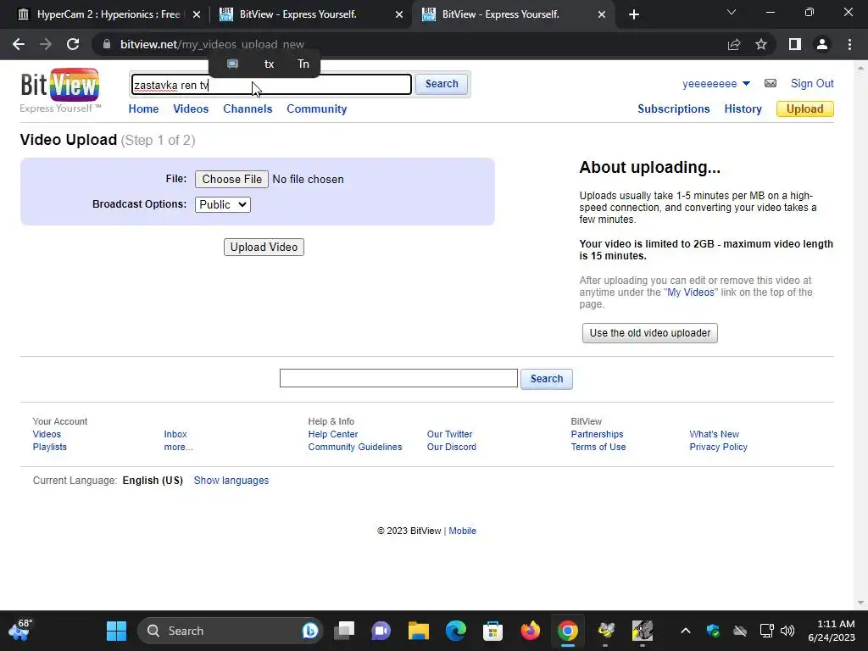Click the top Search button
This screenshot has height=651, width=868.
point(441,84)
